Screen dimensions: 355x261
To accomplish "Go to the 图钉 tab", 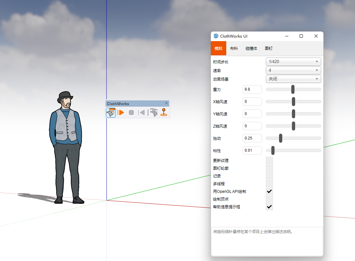I will 269,49.
